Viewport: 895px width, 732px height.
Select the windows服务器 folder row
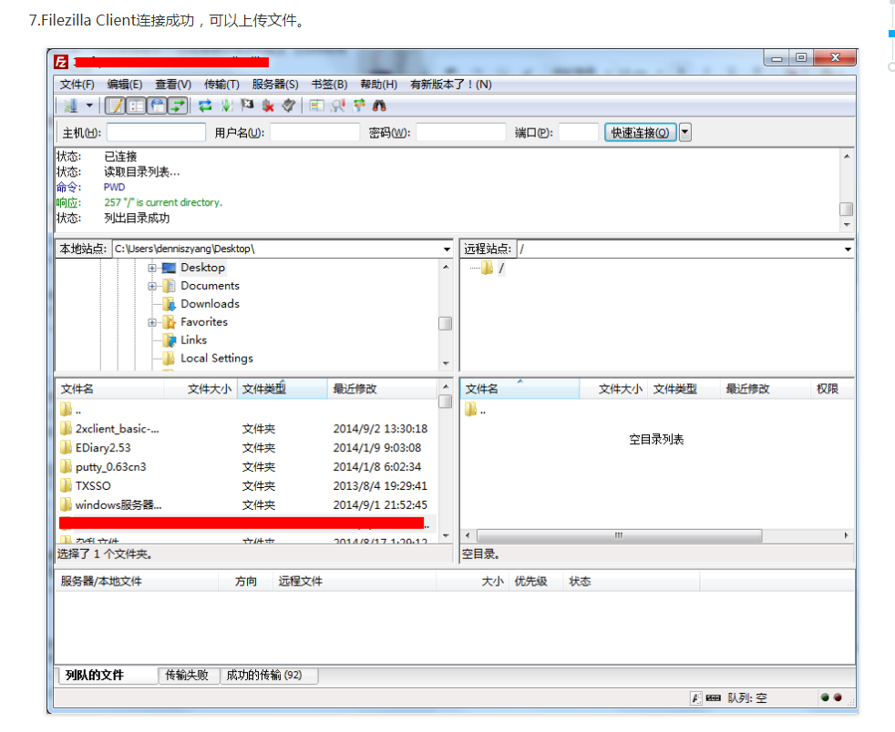coord(245,505)
